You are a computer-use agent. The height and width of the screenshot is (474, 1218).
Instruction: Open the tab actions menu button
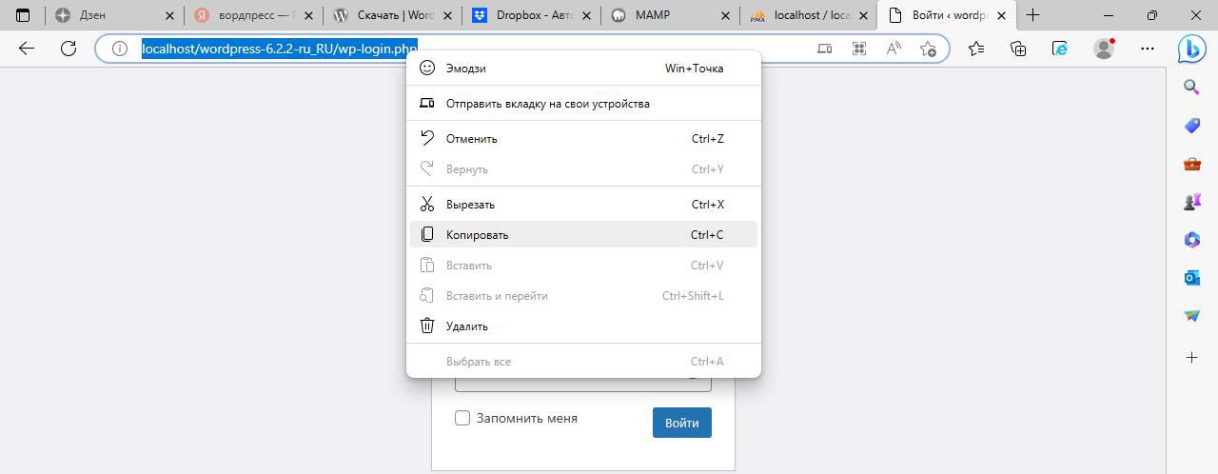(24, 15)
